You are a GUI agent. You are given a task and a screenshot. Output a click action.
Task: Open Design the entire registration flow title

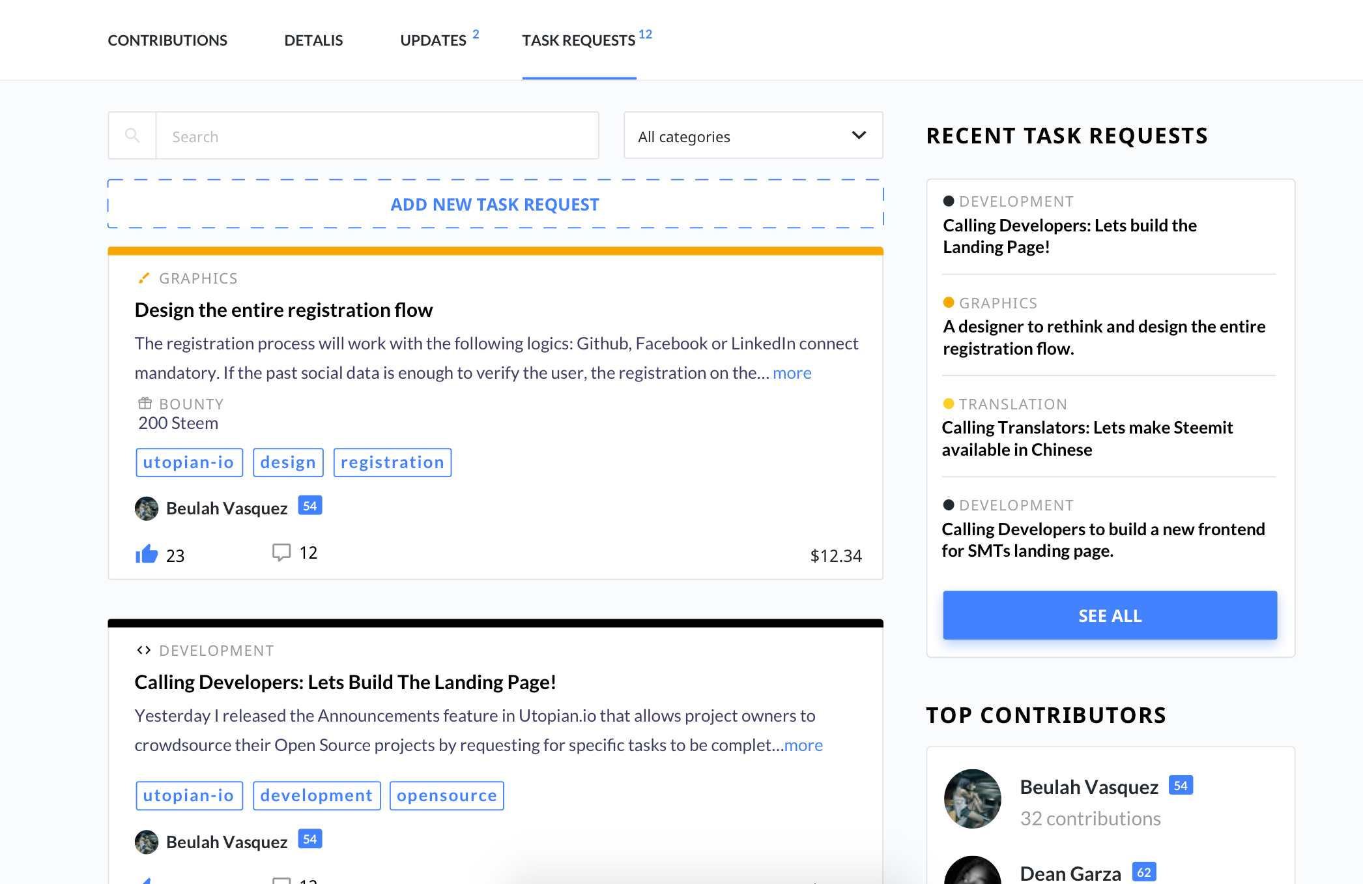283,310
